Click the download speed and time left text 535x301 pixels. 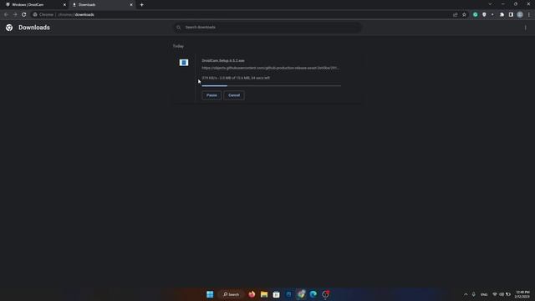coord(236,78)
